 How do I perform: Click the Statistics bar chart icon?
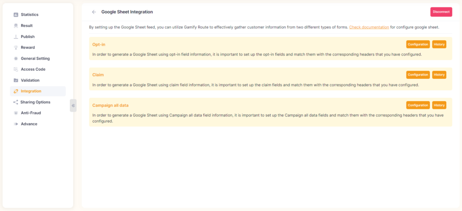pos(16,15)
